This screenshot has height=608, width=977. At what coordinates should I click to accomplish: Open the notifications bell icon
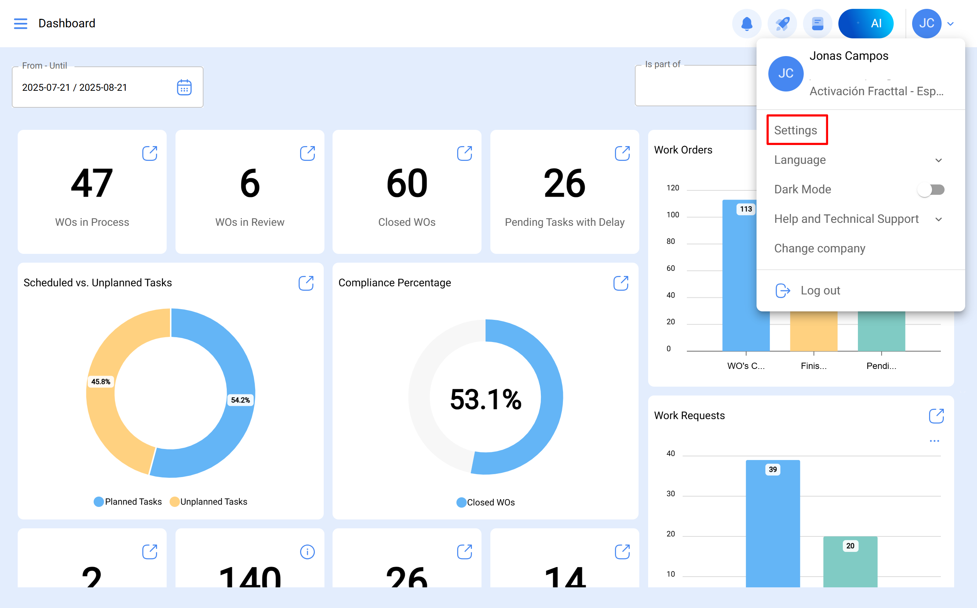[747, 23]
